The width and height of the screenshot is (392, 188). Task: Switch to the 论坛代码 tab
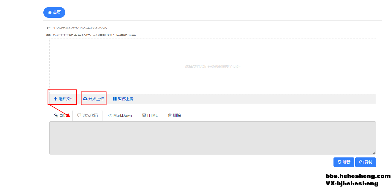pos(90,115)
